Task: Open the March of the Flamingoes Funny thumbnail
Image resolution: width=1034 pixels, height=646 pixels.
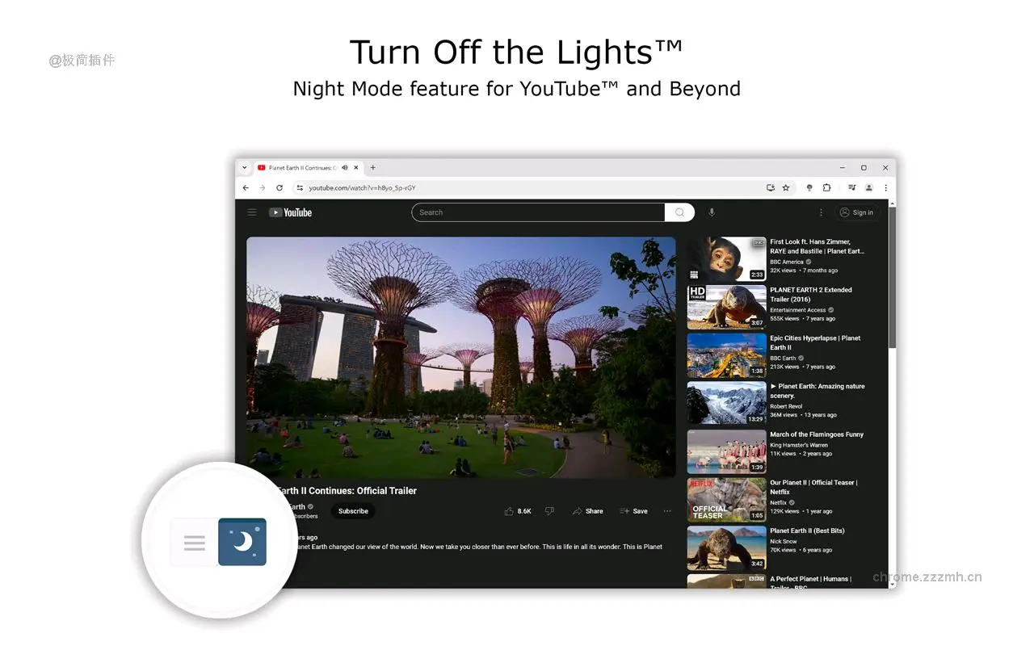Action: coord(726,451)
